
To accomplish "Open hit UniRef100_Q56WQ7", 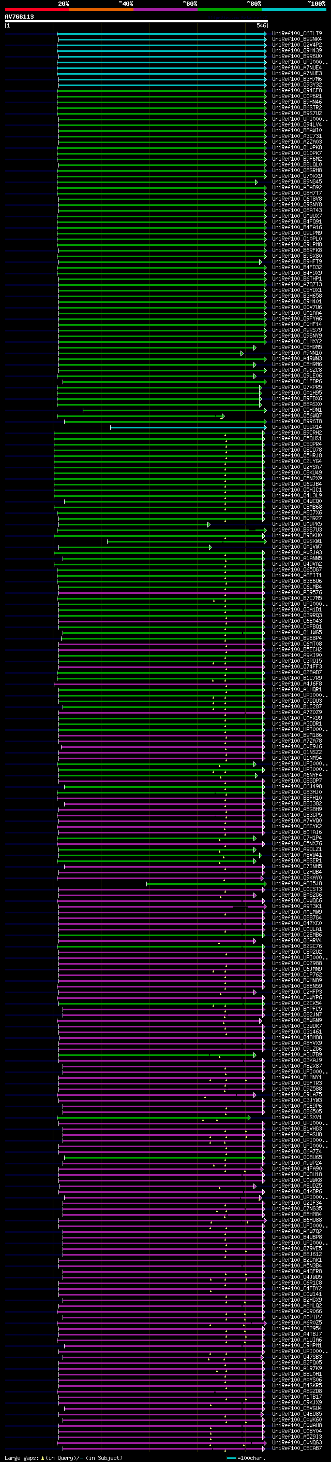I will 296,415.
